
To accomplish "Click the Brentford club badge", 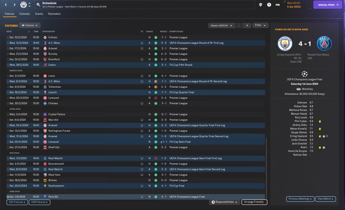I will coord(45,59).
